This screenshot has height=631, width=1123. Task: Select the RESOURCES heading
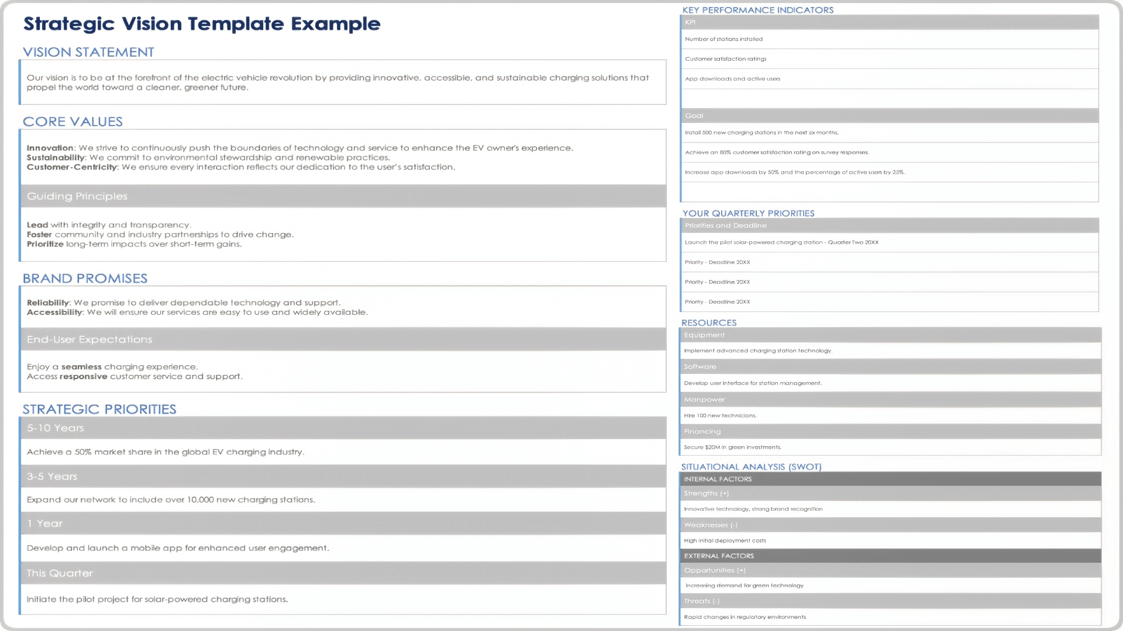pyautogui.click(x=709, y=323)
